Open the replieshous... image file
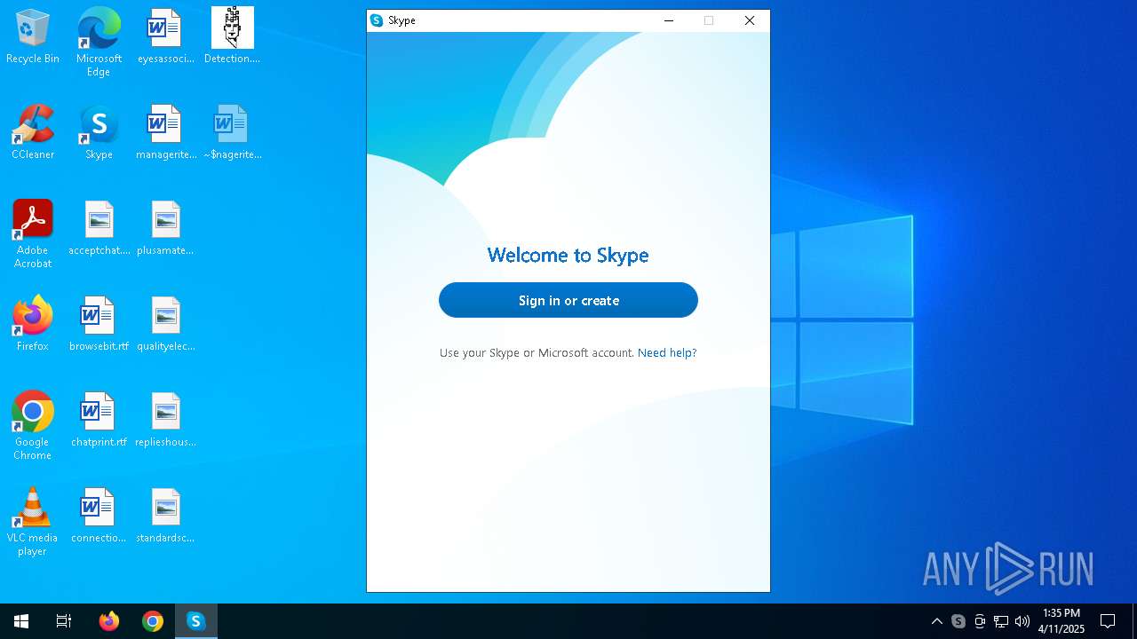This screenshot has height=639, width=1137. tap(165, 420)
